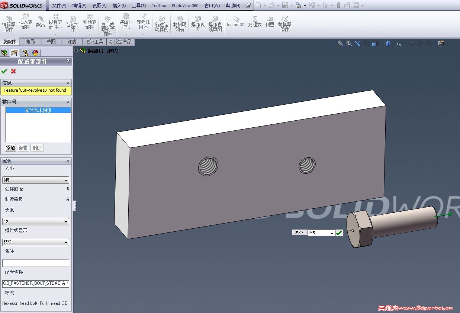The image size is (460, 313).
Task: Collapse the 零件号 section
Action: 68,102
